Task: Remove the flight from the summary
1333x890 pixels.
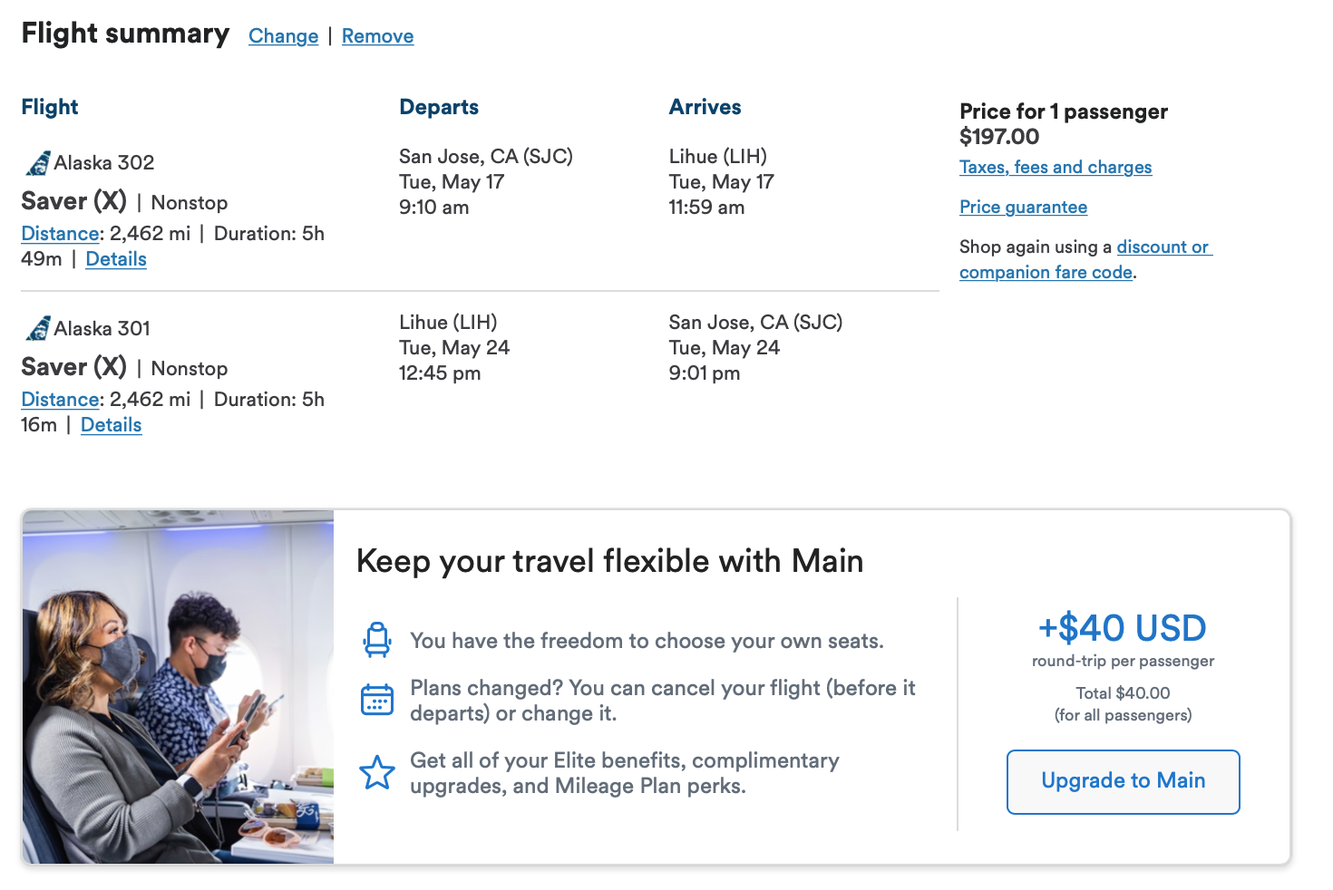Action: coord(377,36)
